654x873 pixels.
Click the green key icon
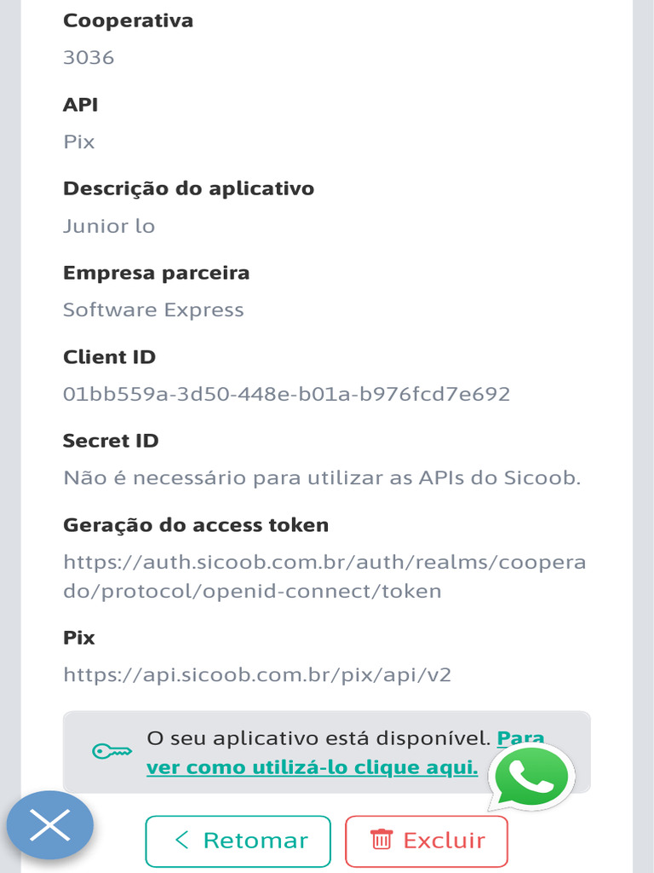point(112,751)
